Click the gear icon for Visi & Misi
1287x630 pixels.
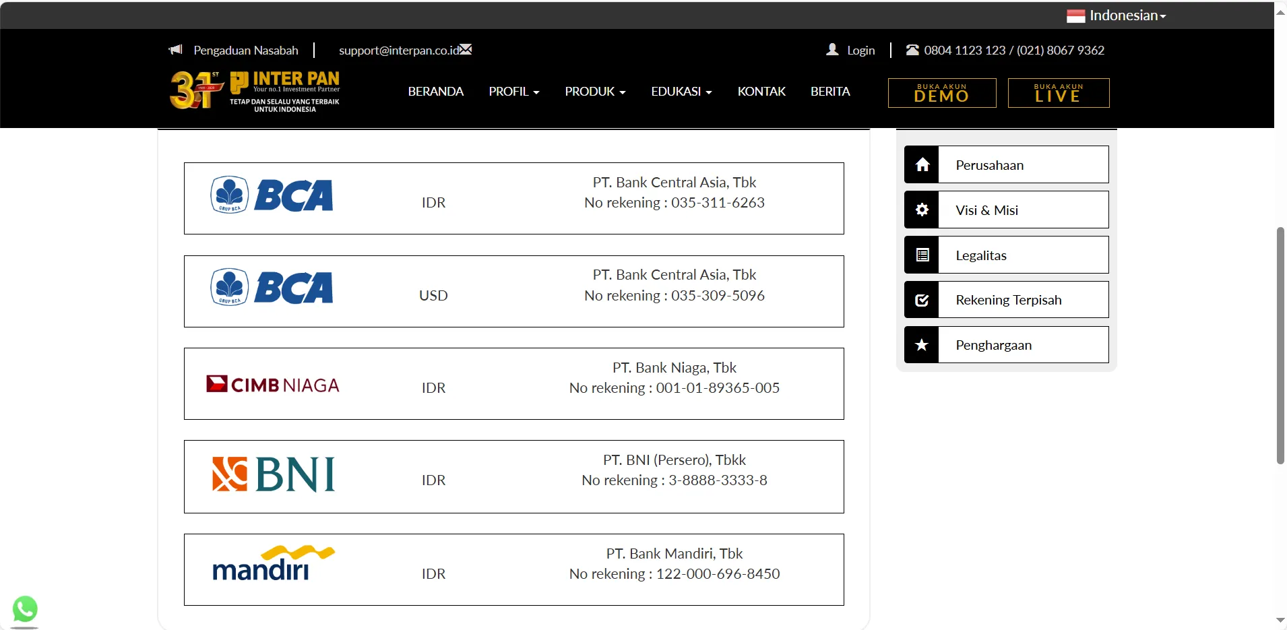point(922,210)
